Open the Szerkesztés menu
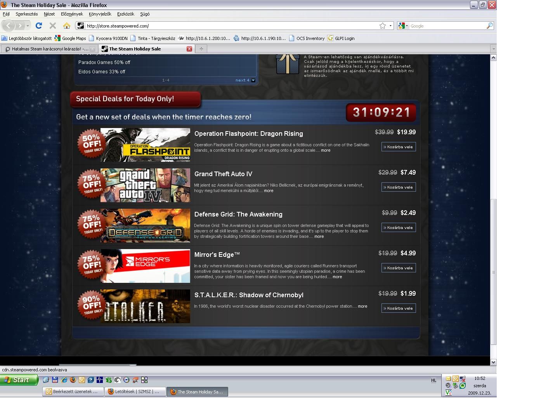This screenshot has height=414, width=553. 26,14
